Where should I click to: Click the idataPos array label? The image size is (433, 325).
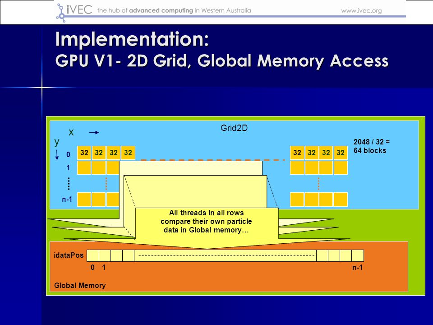(69, 255)
